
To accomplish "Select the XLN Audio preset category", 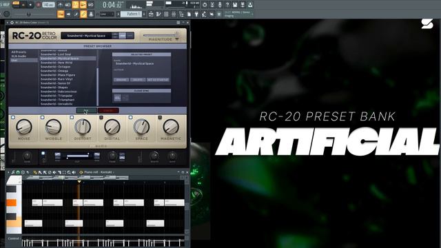I will tap(19, 56).
